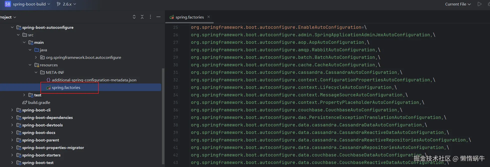Viewport: 490px width, 167px height.
Task: Expand spring-boot-cli module
Action: point(12,110)
